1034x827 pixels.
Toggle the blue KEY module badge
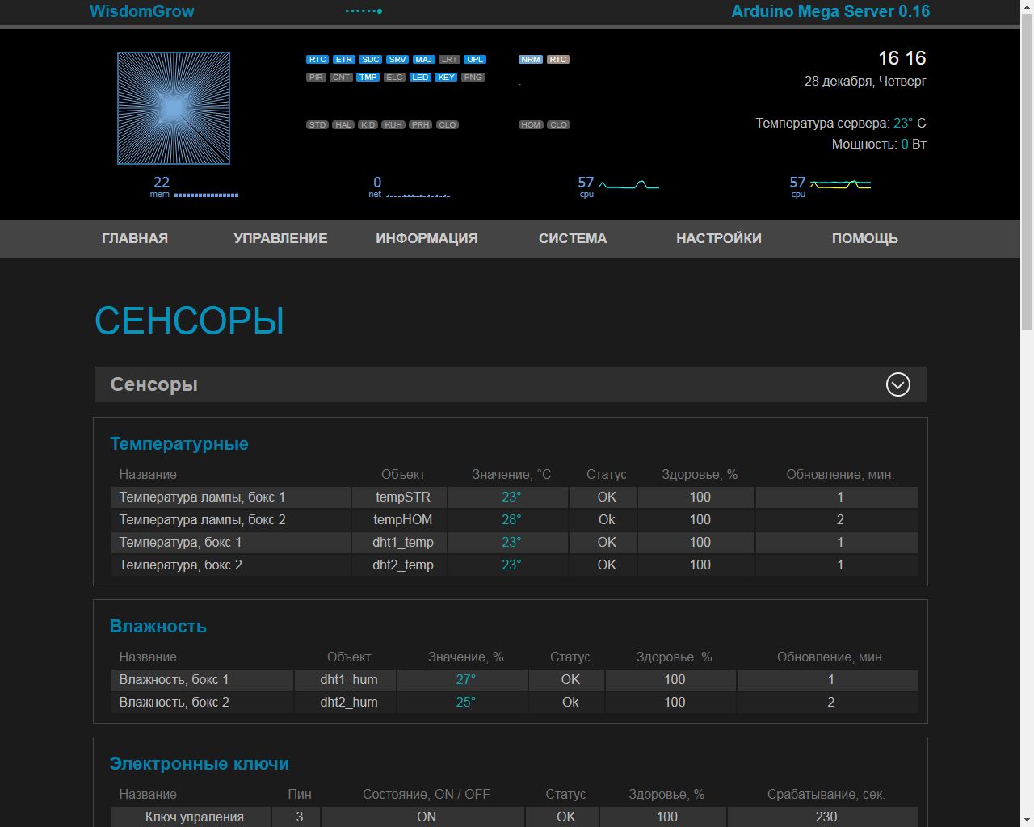coord(446,78)
